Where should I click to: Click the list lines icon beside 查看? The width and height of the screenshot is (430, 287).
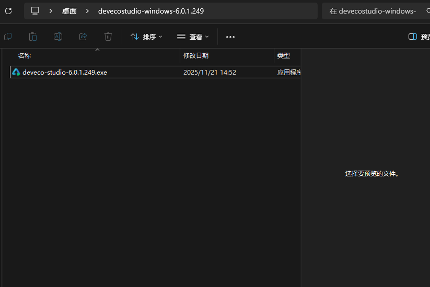pyautogui.click(x=181, y=37)
